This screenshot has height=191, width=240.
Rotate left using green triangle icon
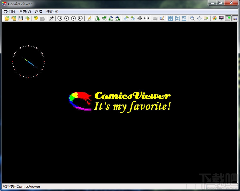click(x=111, y=18)
